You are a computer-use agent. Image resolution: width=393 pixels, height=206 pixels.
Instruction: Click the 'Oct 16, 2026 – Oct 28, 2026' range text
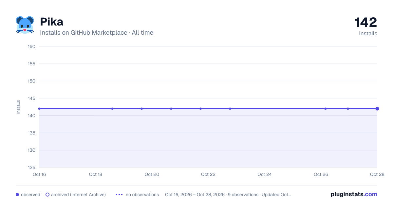(195, 195)
